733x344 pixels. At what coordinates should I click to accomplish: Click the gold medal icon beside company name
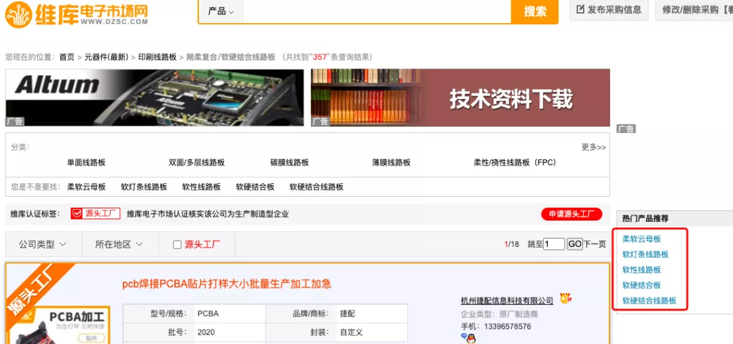[x=565, y=299]
